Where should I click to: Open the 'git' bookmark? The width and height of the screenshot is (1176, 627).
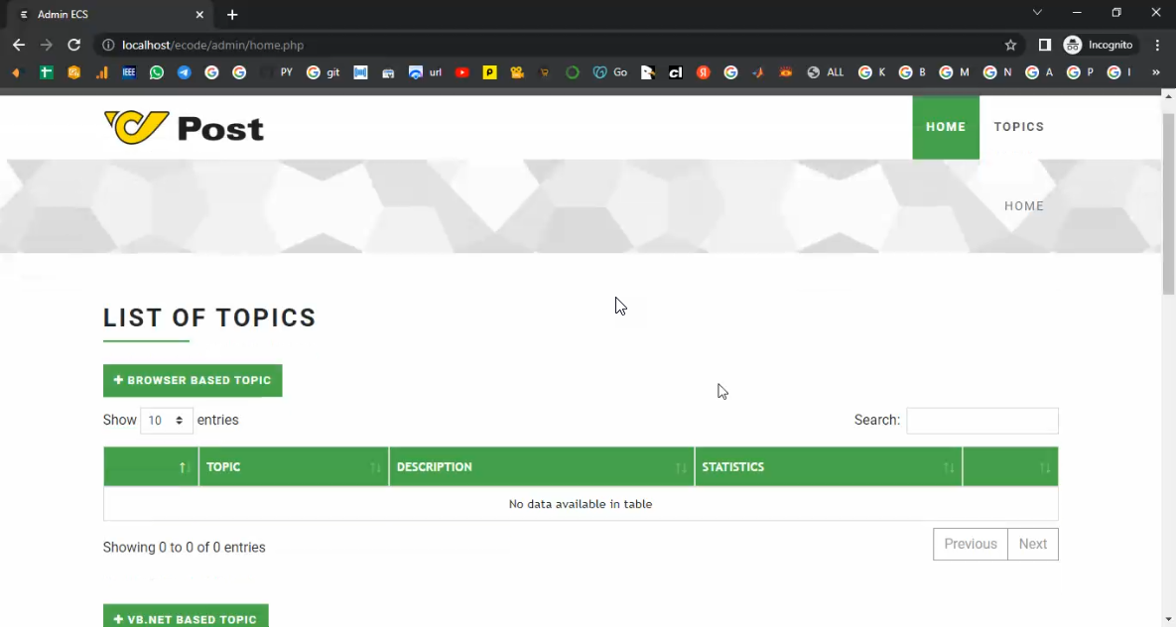324,72
